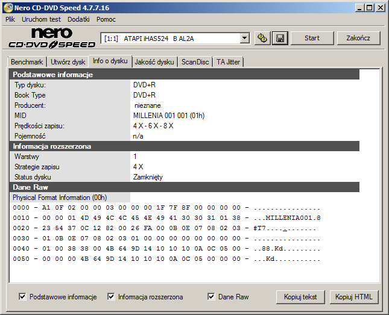Open the Dodatki menu

click(x=78, y=19)
